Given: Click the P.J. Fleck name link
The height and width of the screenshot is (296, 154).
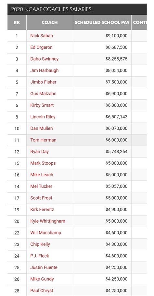Looking at the screenshot, I should (40, 256).
